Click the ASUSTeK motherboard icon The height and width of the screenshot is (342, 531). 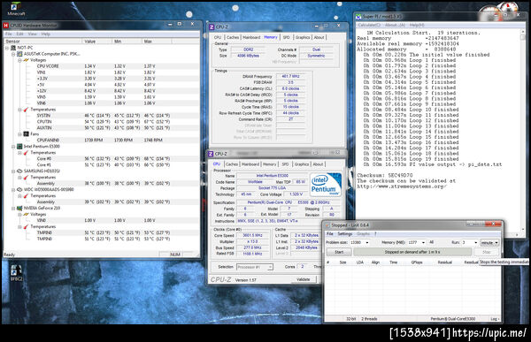(19, 54)
